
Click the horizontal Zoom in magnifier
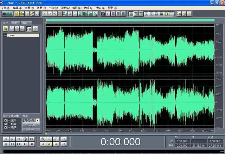click(x=43, y=139)
